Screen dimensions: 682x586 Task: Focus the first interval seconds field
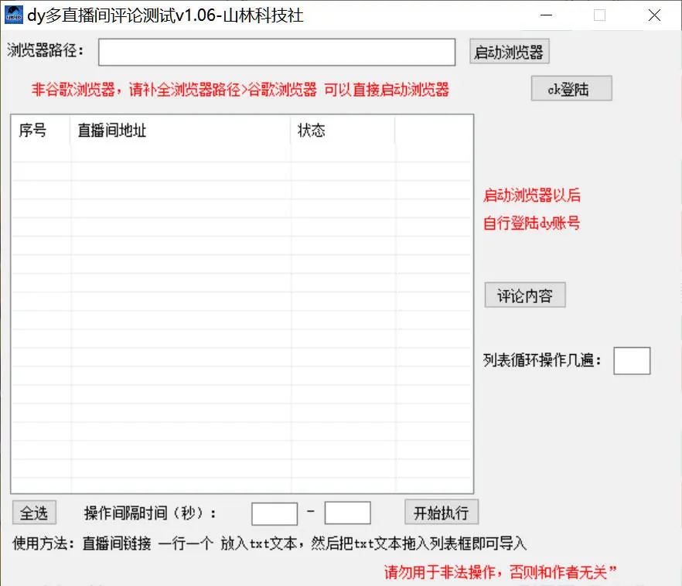coord(275,513)
